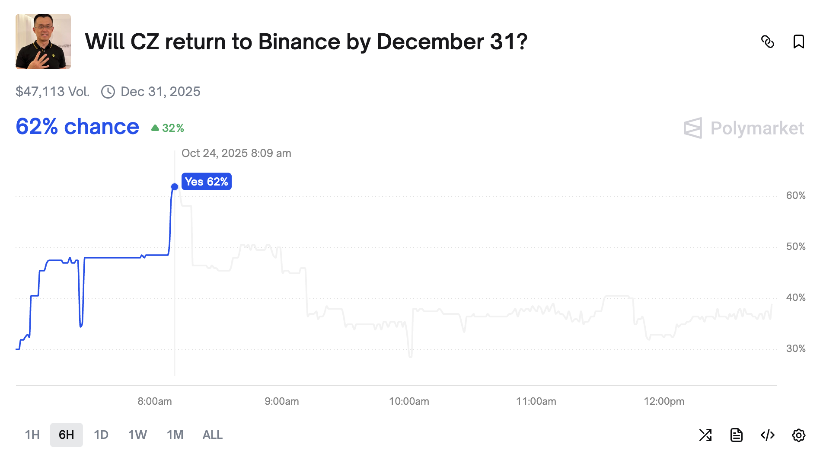Open chart settings gear
823x467 pixels.
(799, 435)
